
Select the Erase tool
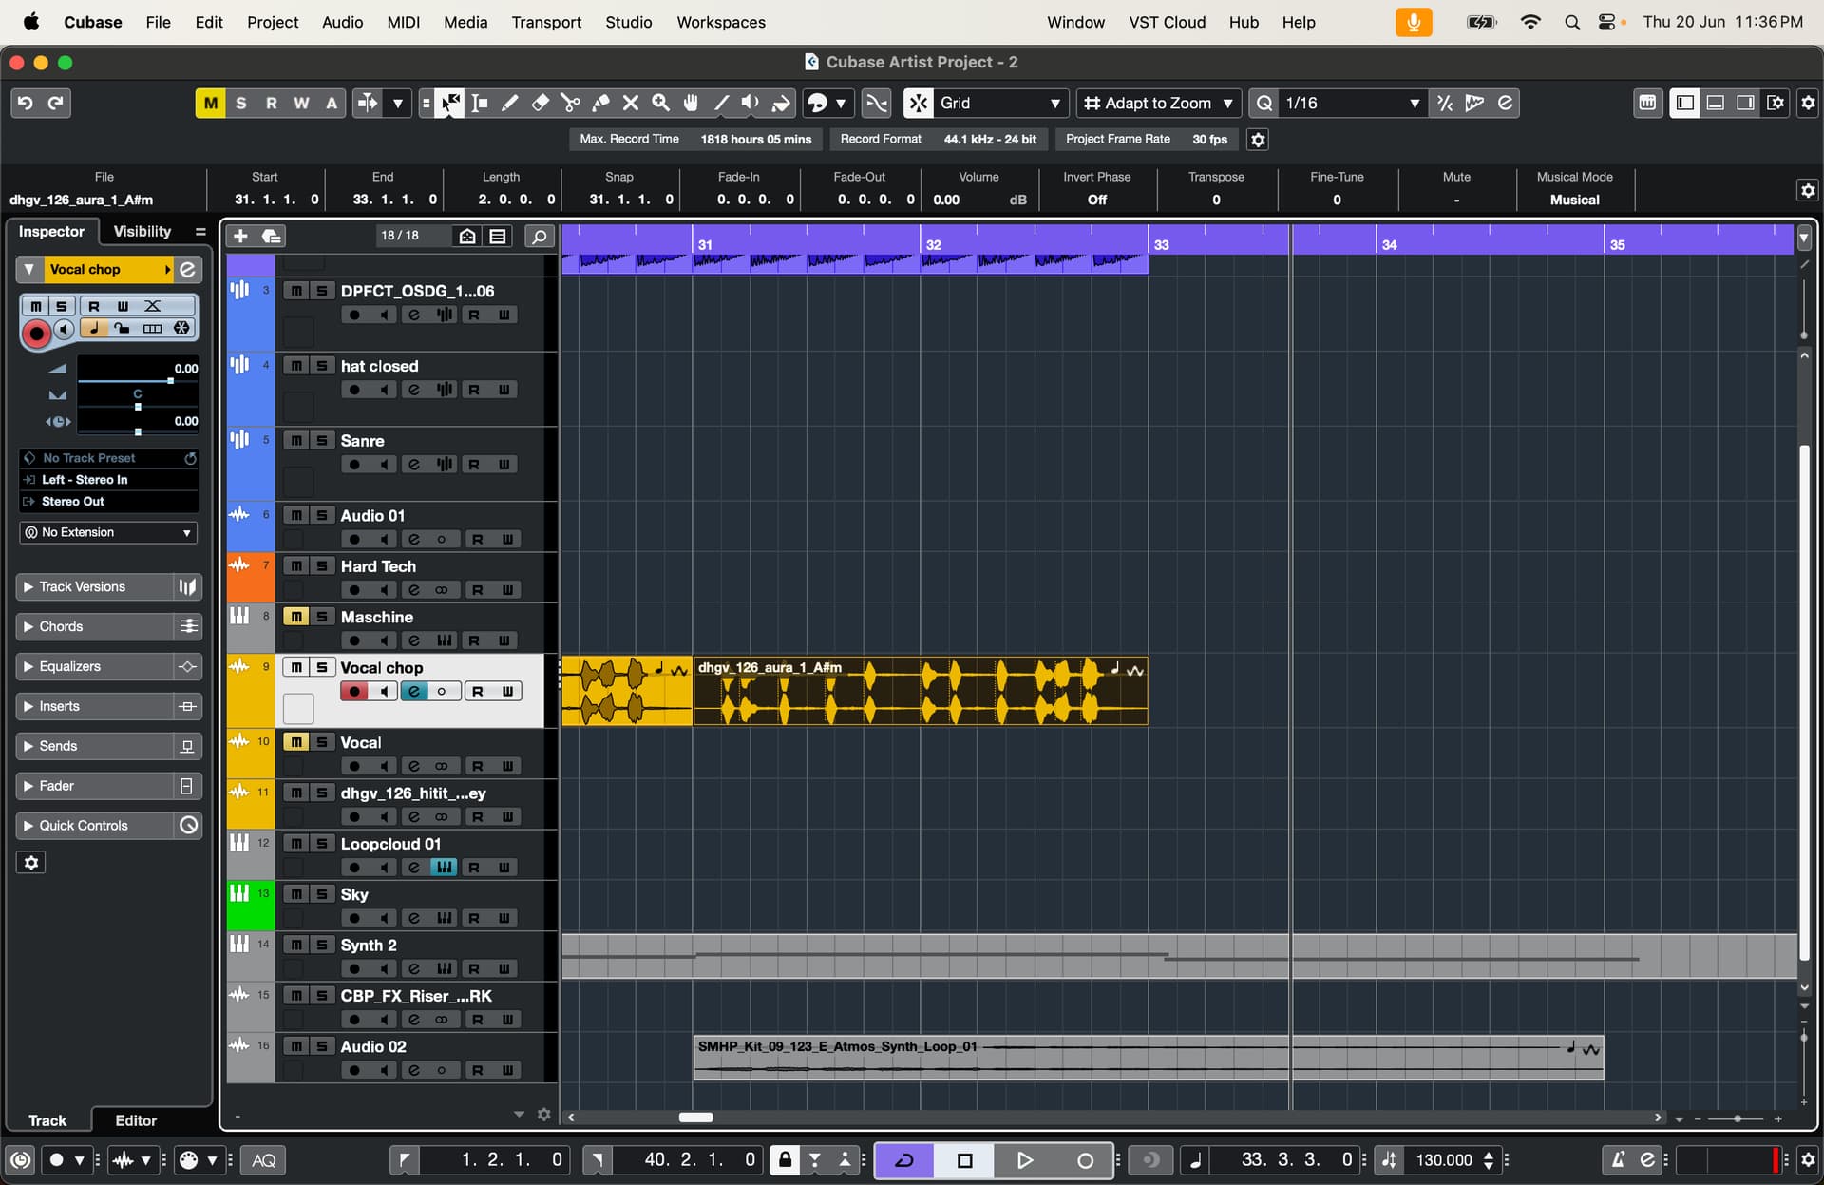540,103
